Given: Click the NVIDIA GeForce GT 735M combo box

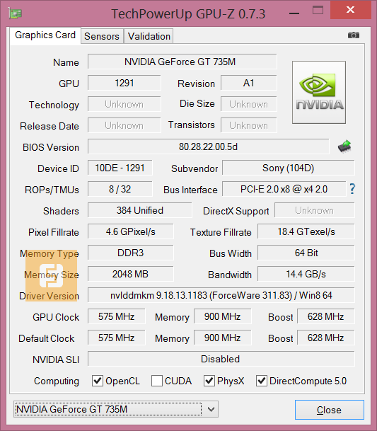Looking at the screenshot, I should [116, 409].
